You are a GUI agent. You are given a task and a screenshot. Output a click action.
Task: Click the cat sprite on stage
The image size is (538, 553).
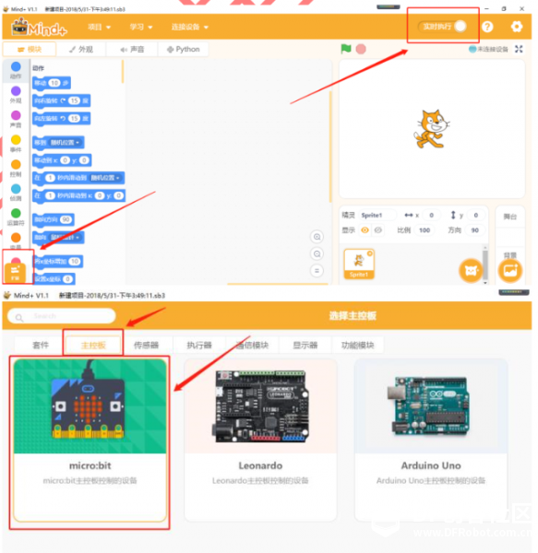[x=431, y=129]
